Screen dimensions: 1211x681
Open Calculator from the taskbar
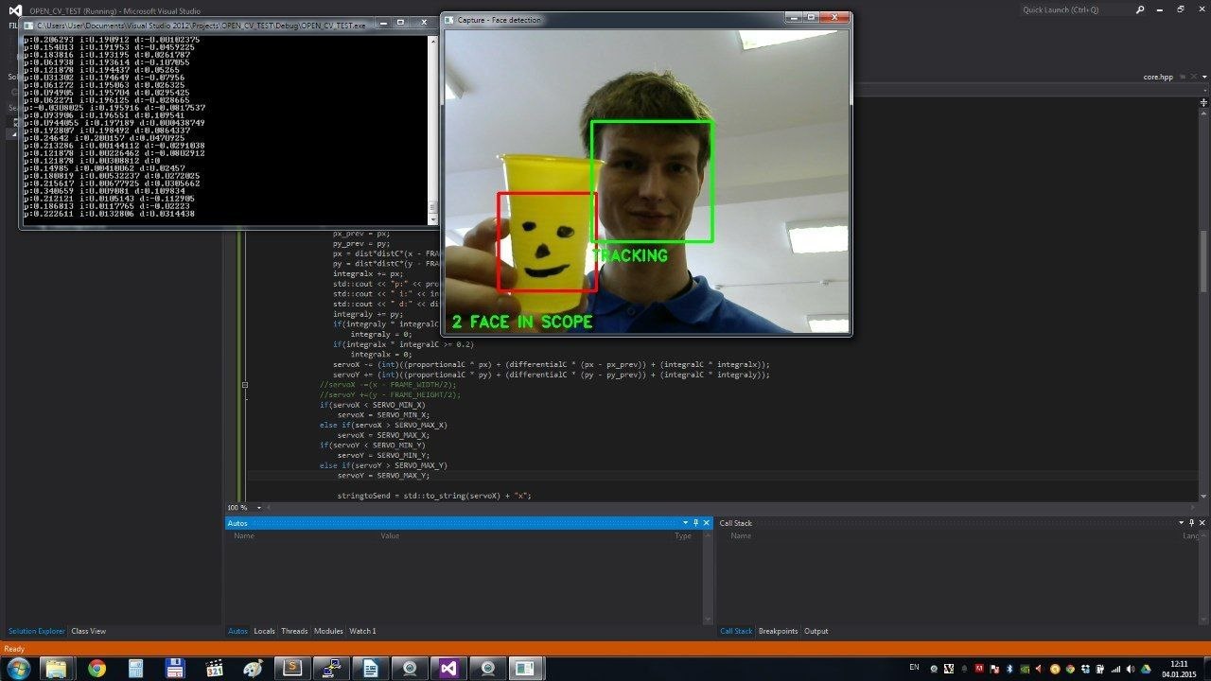pyautogui.click(x=135, y=669)
